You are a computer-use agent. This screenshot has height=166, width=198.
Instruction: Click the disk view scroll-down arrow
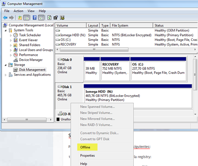(x=195, y=114)
